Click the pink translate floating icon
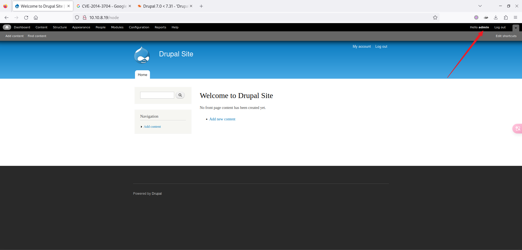The height and width of the screenshot is (250, 522). pyautogui.click(x=517, y=129)
